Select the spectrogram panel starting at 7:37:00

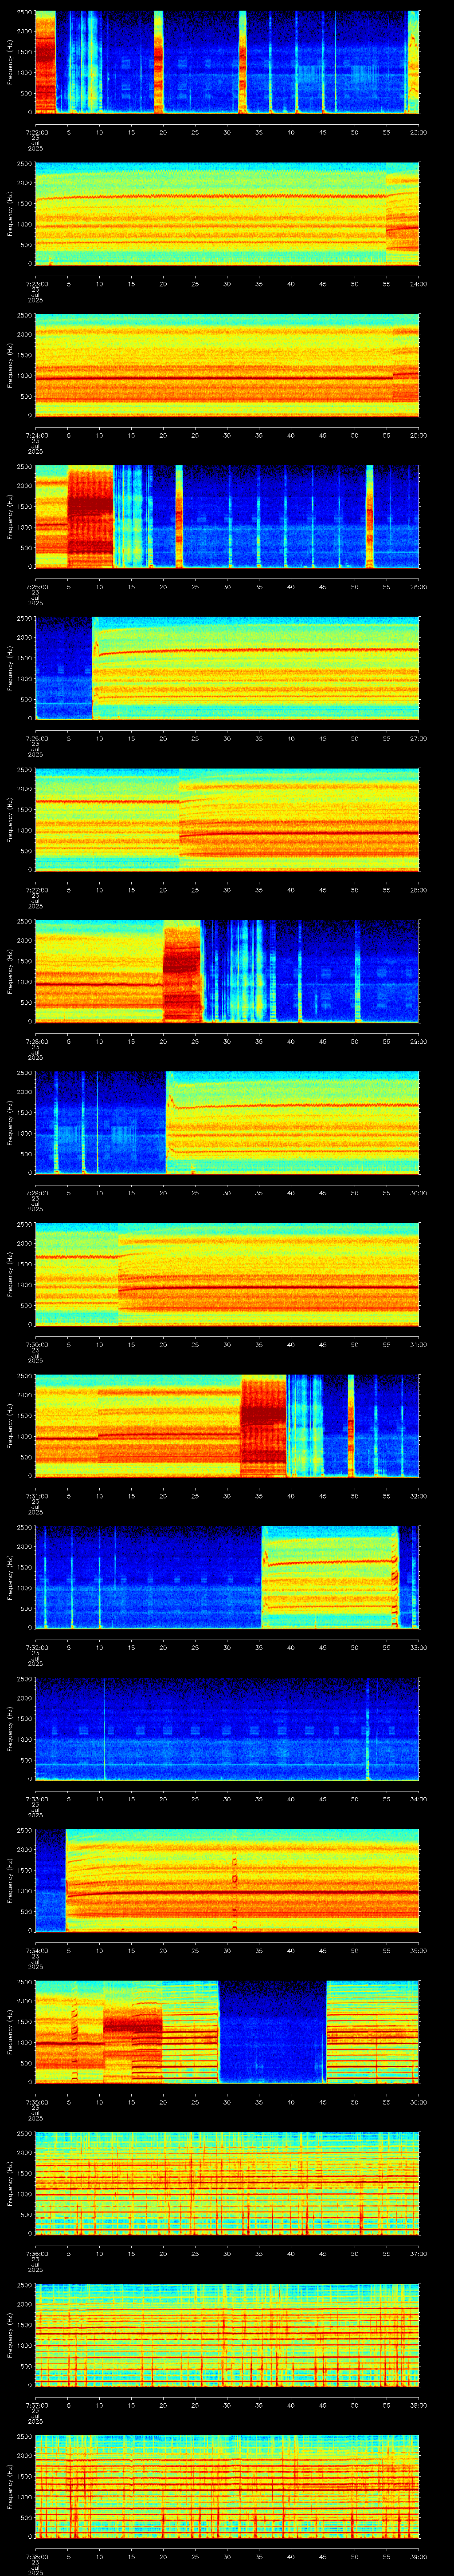pos(227,2335)
